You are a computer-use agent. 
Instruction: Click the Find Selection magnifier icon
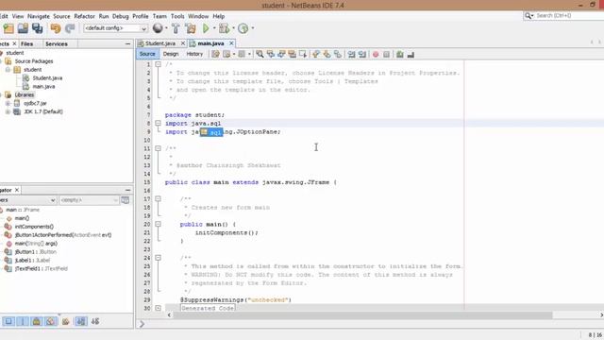(x=260, y=55)
